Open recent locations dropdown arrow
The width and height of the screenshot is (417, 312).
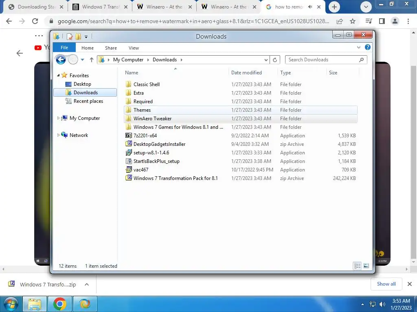point(82,60)
